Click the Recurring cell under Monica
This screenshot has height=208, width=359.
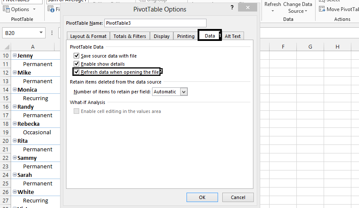[35, 98]
